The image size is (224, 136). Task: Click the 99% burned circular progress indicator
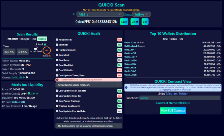(x=47, y=50)
